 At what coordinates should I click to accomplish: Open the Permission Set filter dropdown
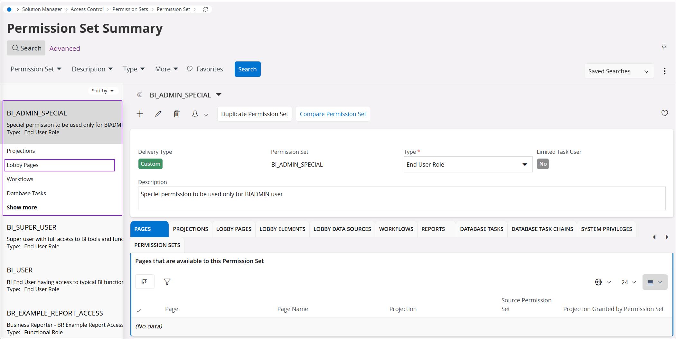click(36, 69)
